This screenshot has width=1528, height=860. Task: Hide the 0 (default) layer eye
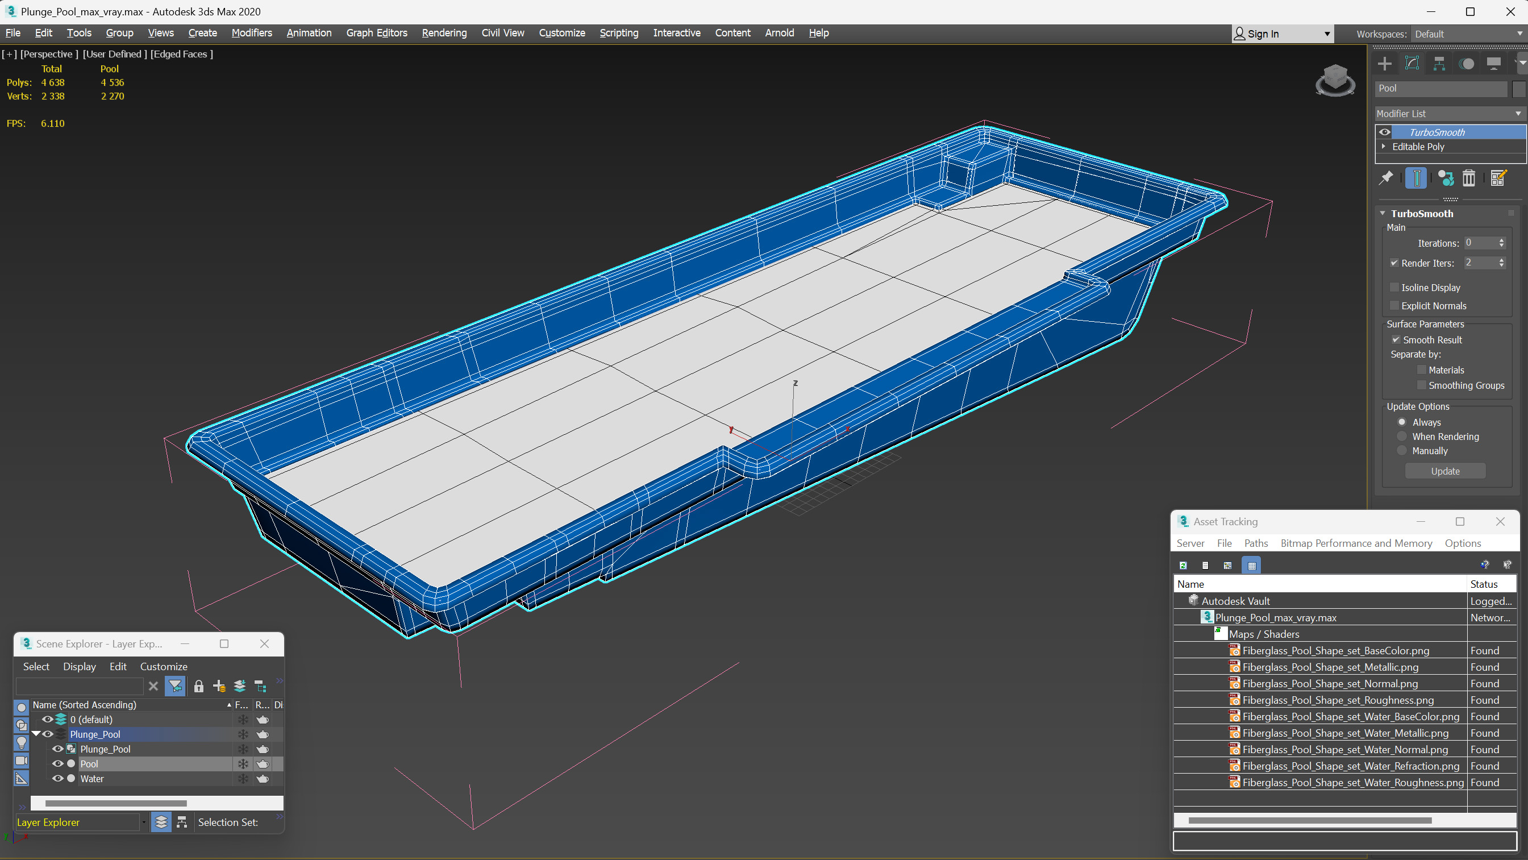[48, 720]
